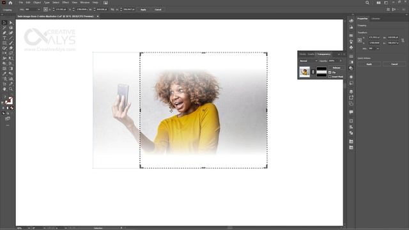Close the document tab
This screenshot has width=409, height=230.
[x=98, y=16]
